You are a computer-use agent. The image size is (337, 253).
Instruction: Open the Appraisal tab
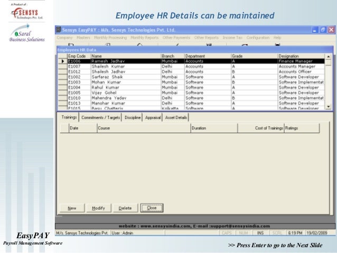[x=153, y=118]
